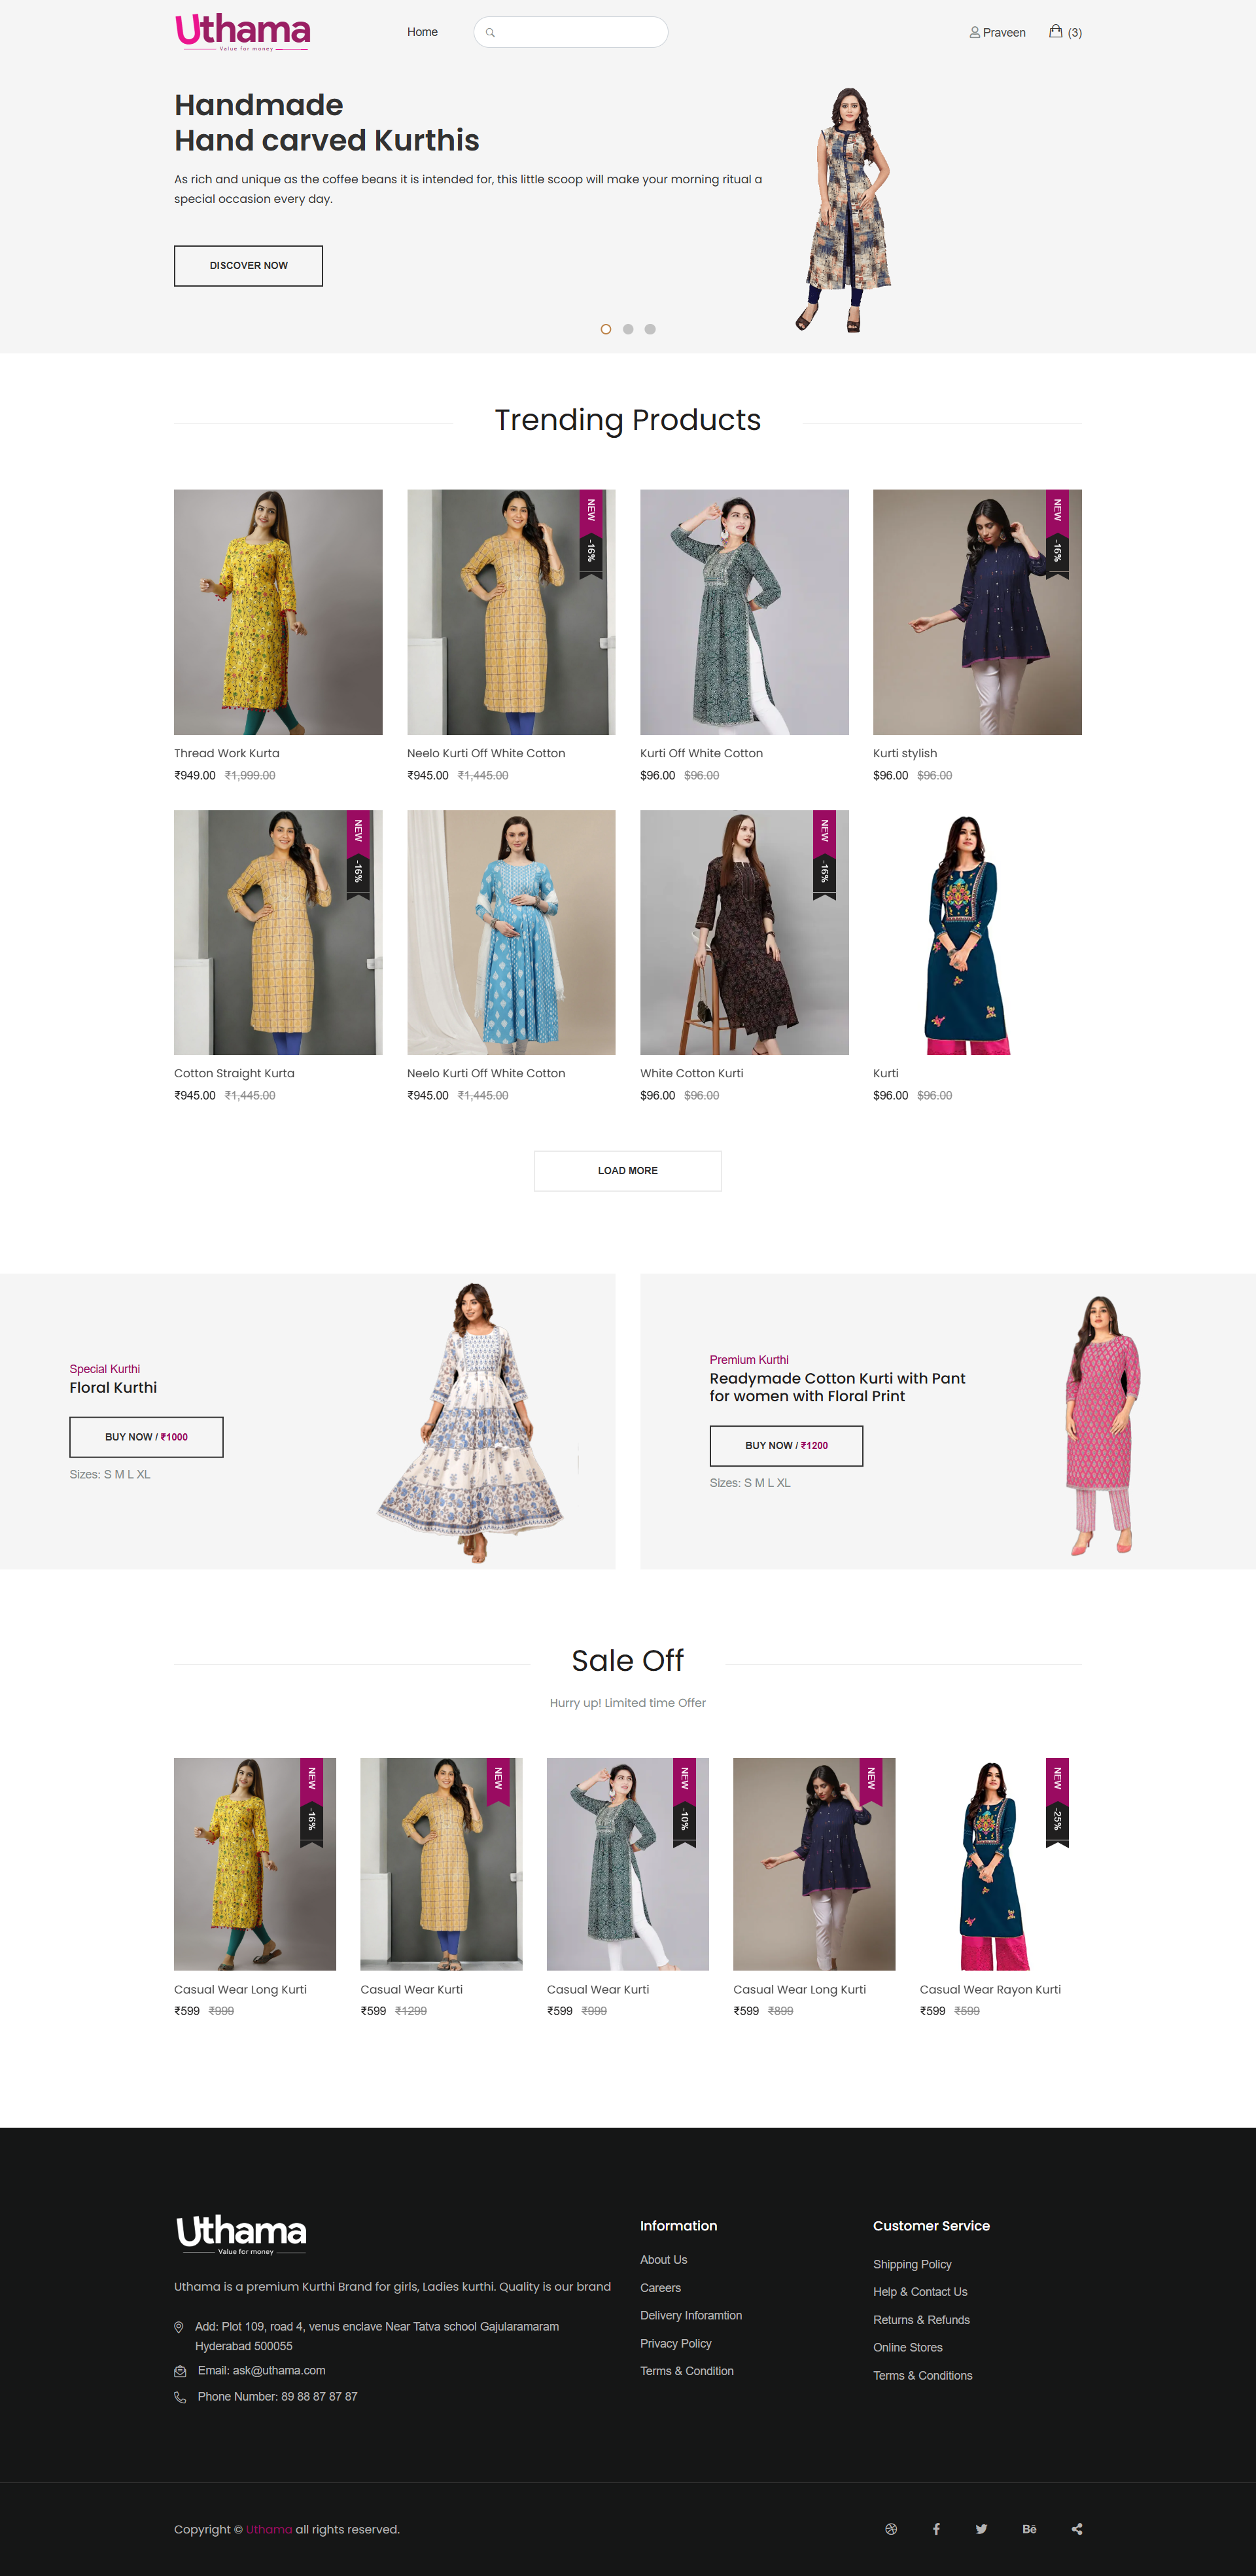The height and width of the screenshot is (2576, 1256).
Task: Click the Dribbble icon in footer
Action: point(890,2529)
